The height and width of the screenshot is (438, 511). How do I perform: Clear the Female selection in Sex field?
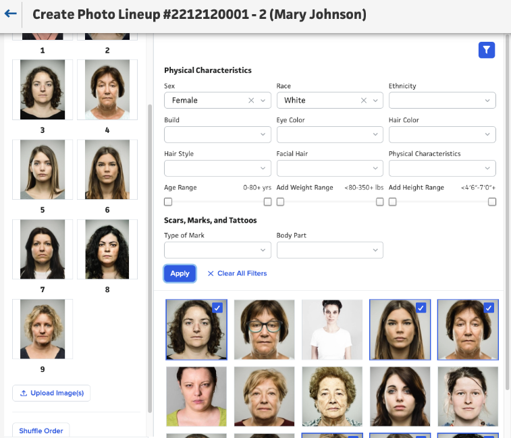251,101
